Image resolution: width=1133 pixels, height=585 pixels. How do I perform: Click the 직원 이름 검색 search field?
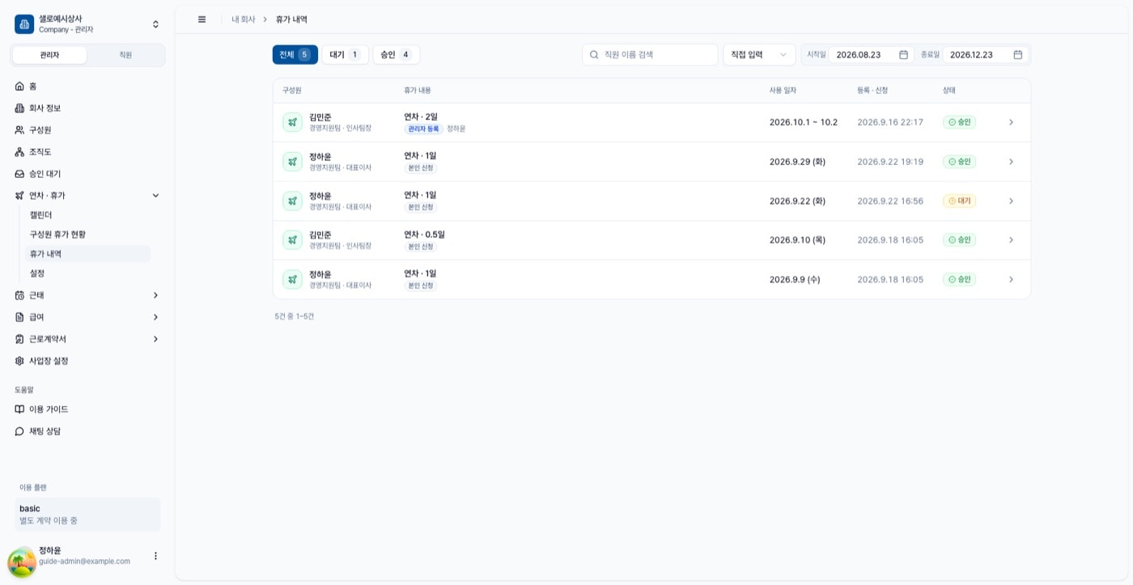tap(650, 55)
